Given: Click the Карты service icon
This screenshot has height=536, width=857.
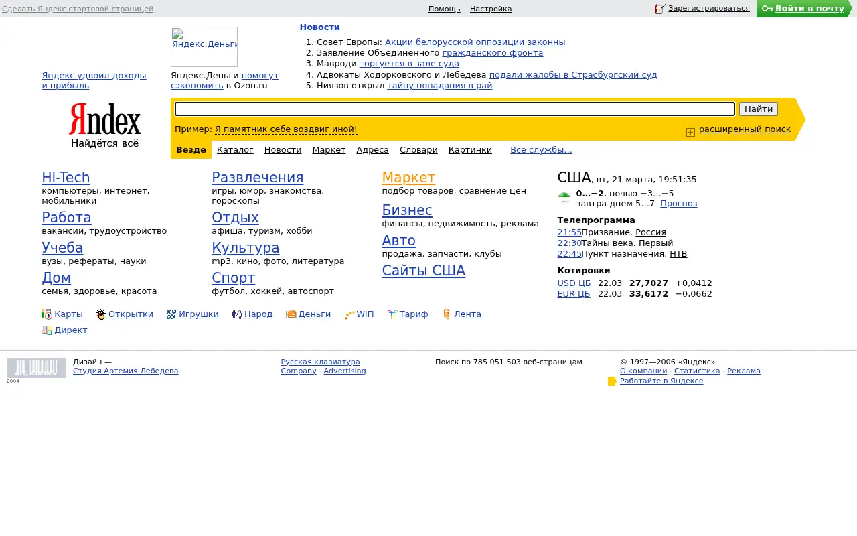Looking at the screenshot, I should click(46, 314).
